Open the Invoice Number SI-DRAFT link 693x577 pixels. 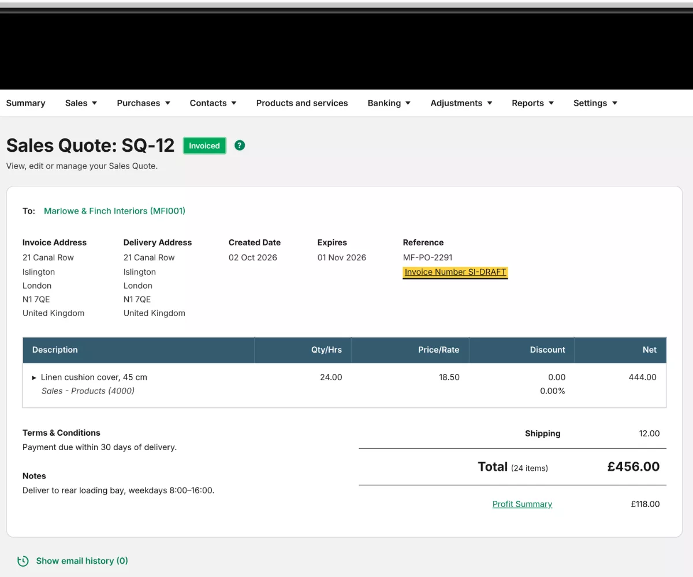[455, 272]
